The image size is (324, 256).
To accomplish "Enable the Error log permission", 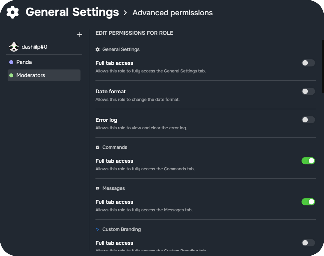I will tap(308, 120).
